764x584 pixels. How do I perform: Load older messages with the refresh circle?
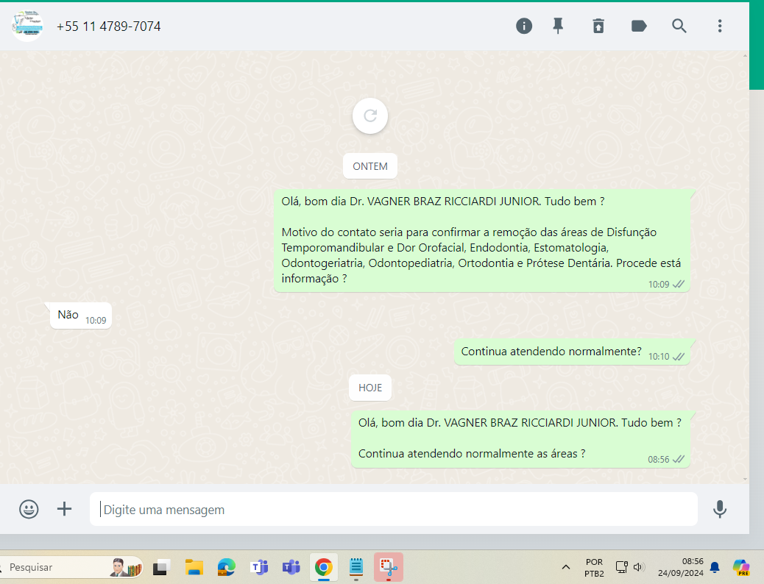pos(370,115)
